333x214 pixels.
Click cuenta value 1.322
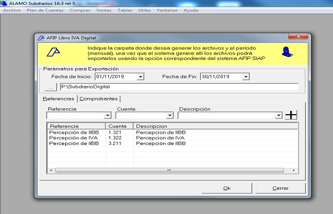tap(115, 138)
